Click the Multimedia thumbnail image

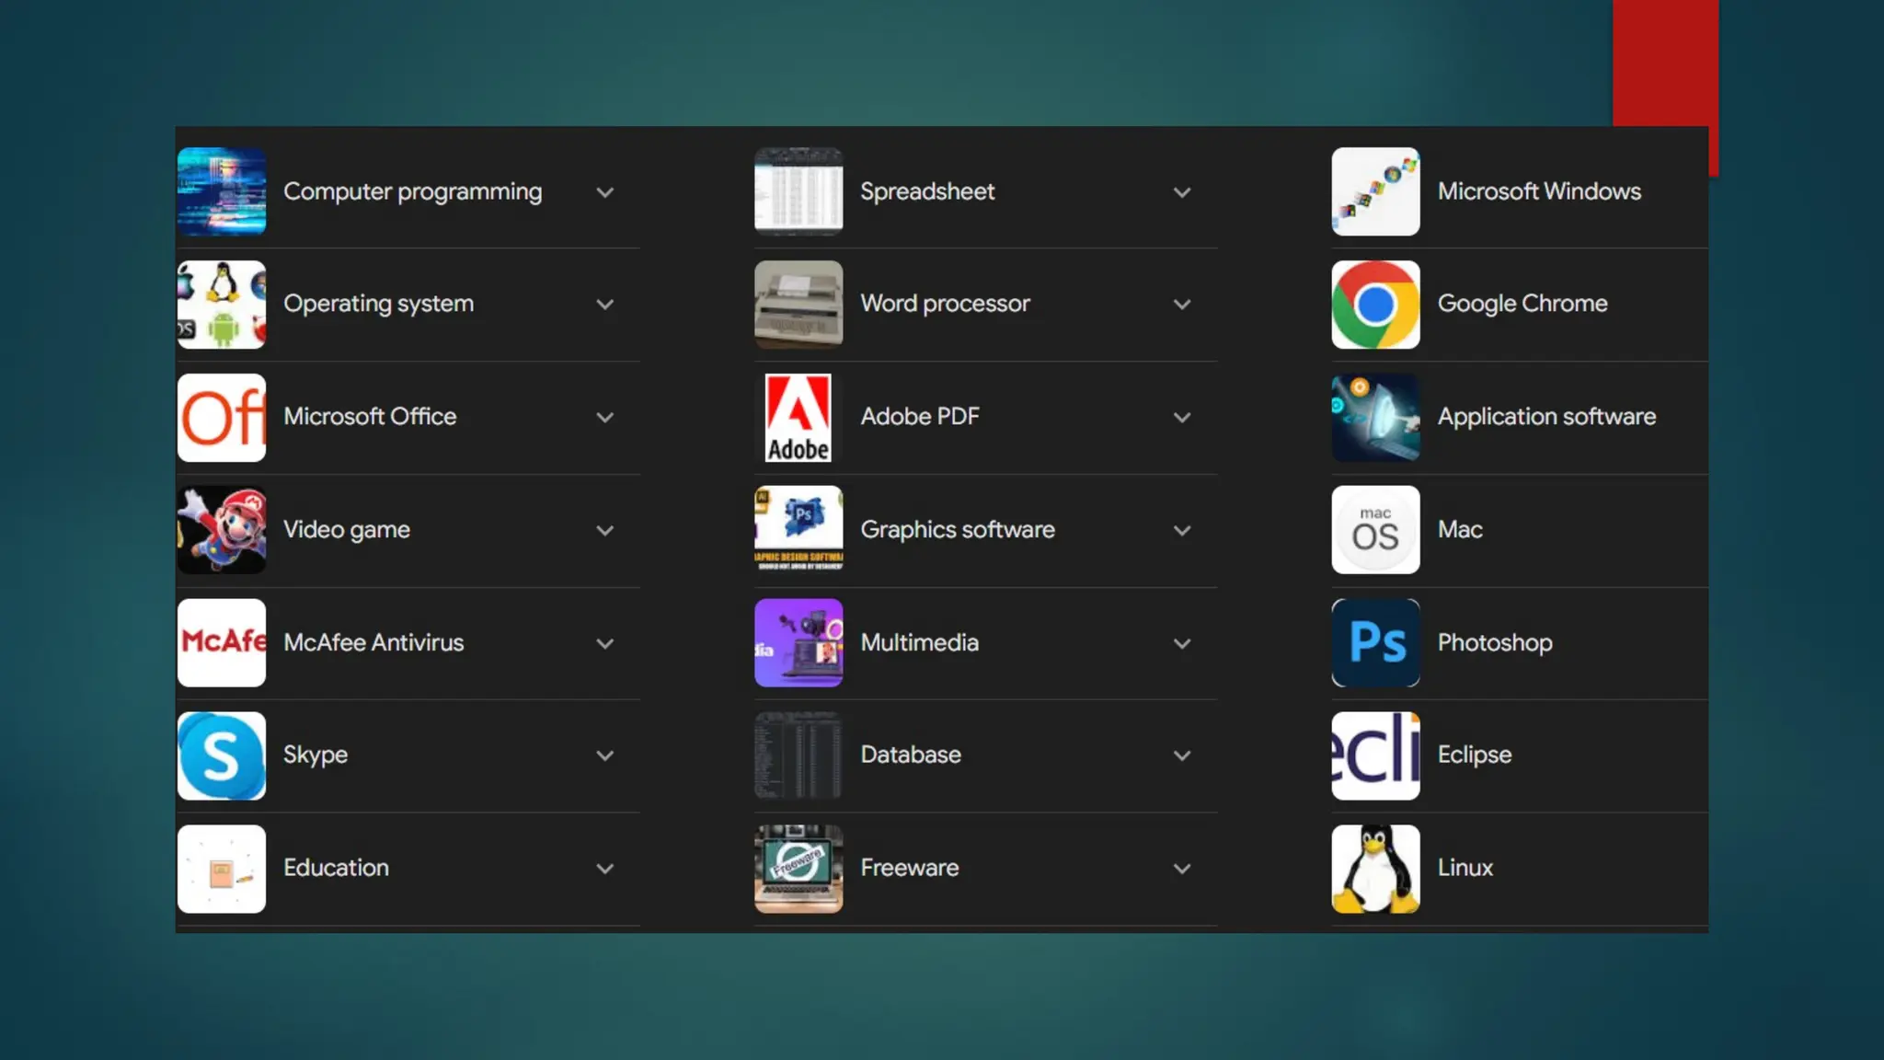798,642
